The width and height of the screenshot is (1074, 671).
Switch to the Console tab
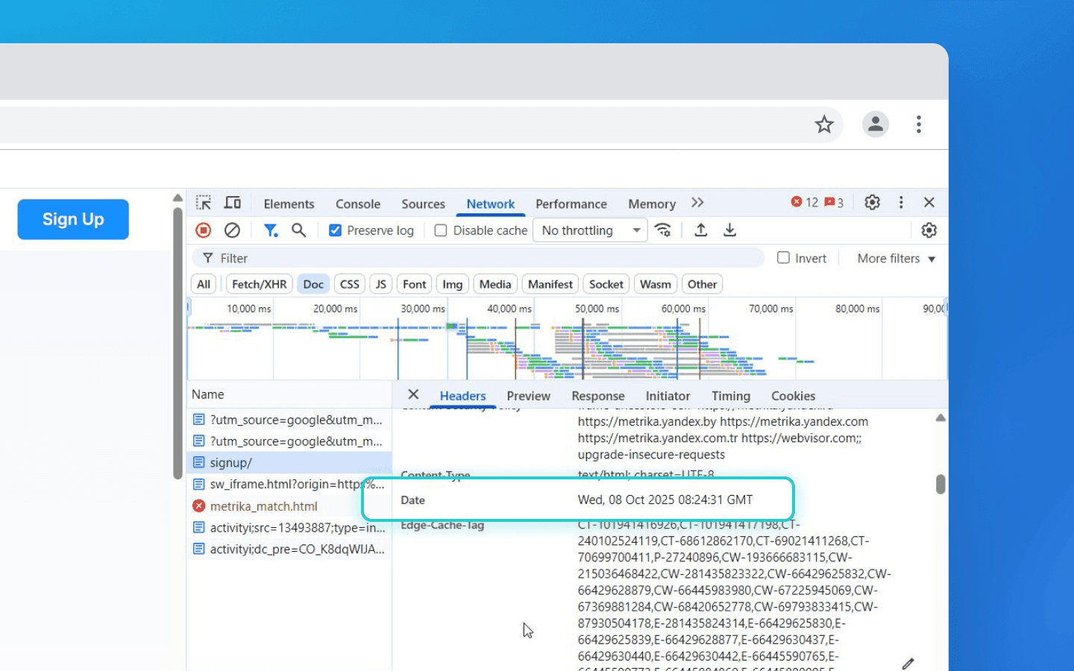click(358, 204)
